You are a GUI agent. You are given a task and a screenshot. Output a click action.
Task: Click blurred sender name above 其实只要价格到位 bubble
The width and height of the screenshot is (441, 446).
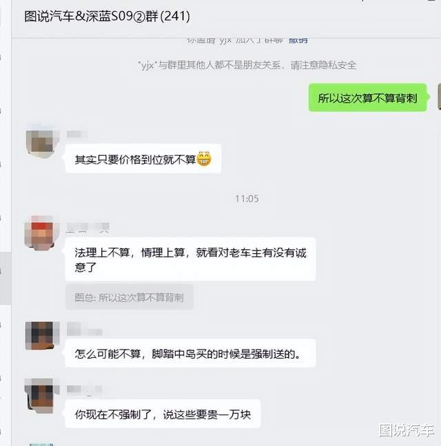[77, 134]
